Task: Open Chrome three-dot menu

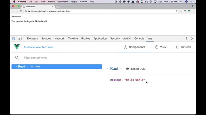Action: point(193,11)
